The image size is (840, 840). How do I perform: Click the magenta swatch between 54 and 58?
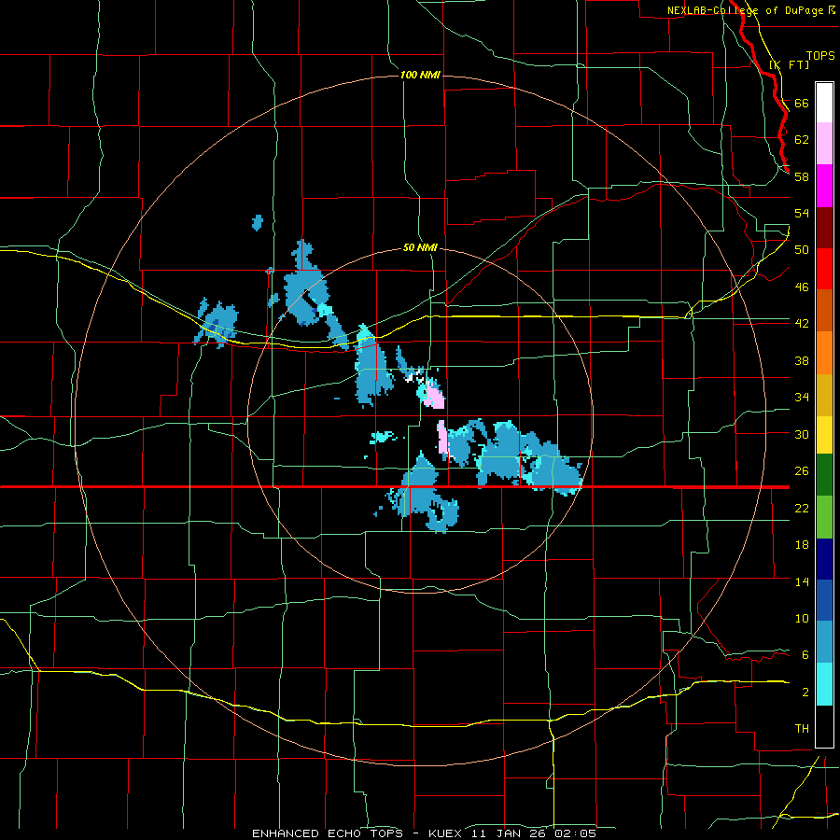(x=824, y=186)
